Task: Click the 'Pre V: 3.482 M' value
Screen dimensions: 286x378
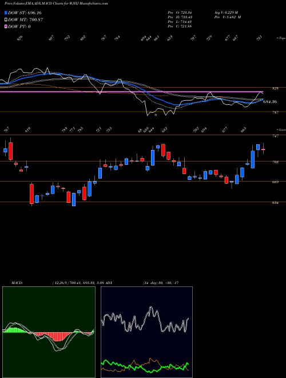Action: [227, 17]
